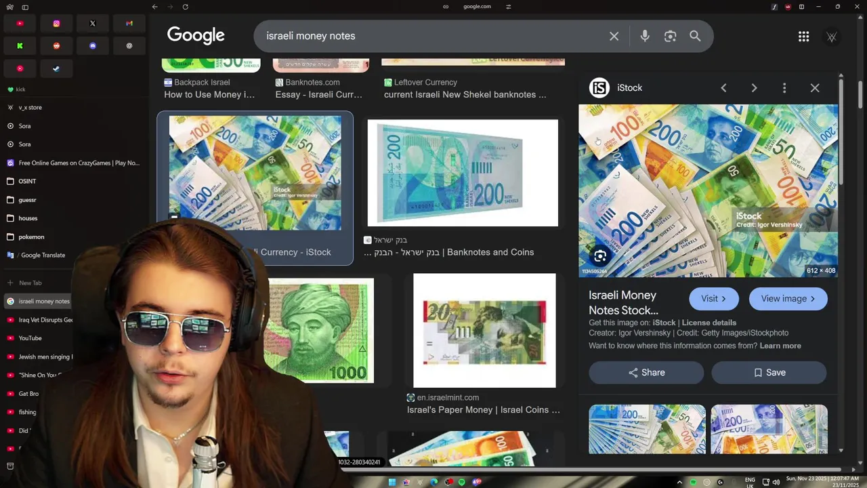Viewport: 867px width, 488px height.
Task: Open the first related 200 shekel thumbnail below Share
Action: (x=647, y=429)
